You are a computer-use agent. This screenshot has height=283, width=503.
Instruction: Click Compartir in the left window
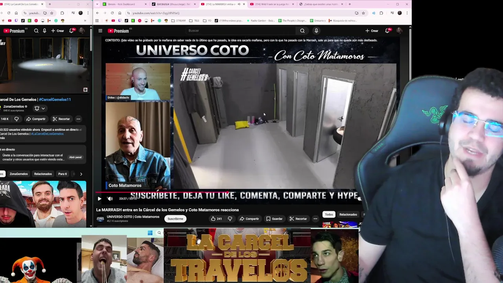[x=36, y=119]
